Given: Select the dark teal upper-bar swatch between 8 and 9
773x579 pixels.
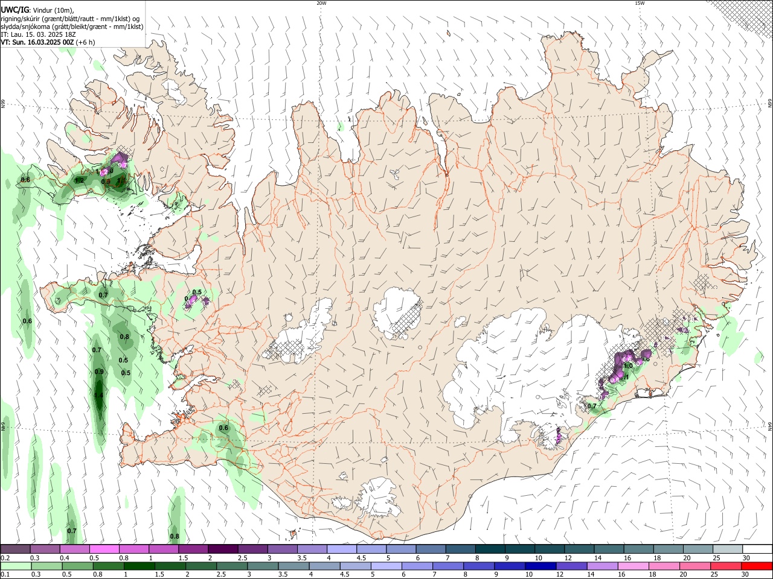Looking at the screenshot, I should 490,549.
